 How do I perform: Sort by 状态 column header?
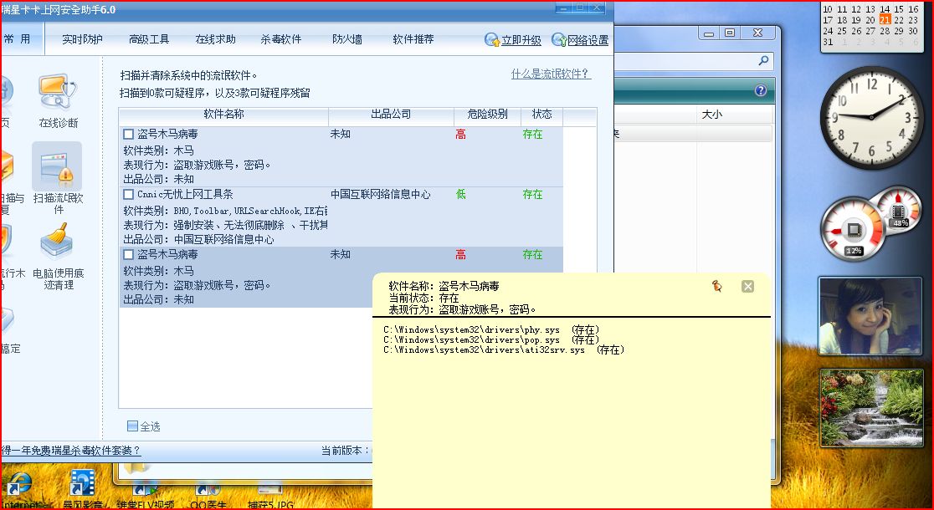point(541,115)
